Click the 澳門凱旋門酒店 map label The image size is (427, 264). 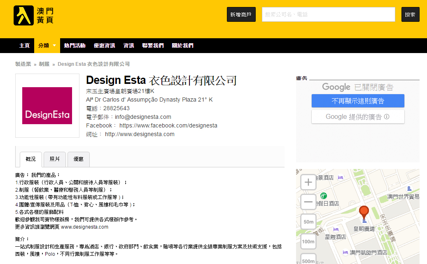point(369,252)
